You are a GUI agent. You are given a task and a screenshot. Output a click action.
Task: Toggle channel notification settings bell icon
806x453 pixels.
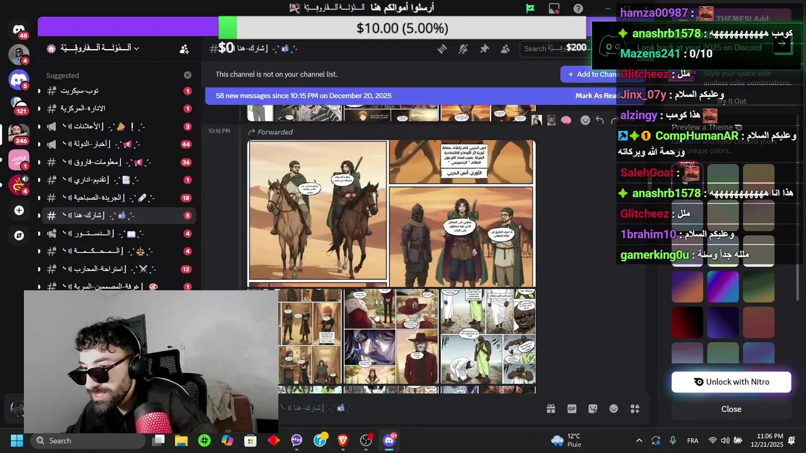pos(463,48)
